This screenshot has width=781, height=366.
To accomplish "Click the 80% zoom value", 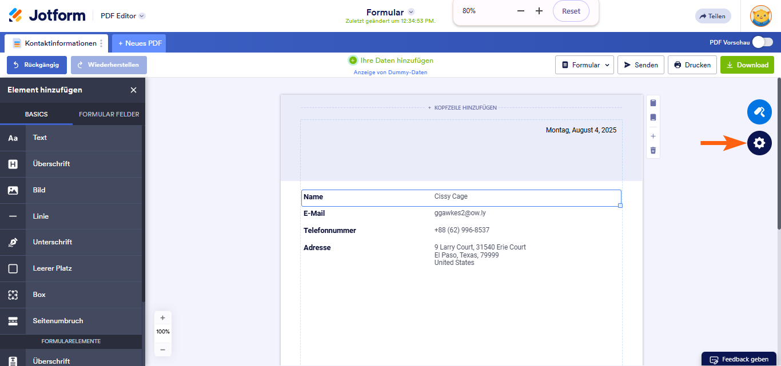I will (469, 11).
